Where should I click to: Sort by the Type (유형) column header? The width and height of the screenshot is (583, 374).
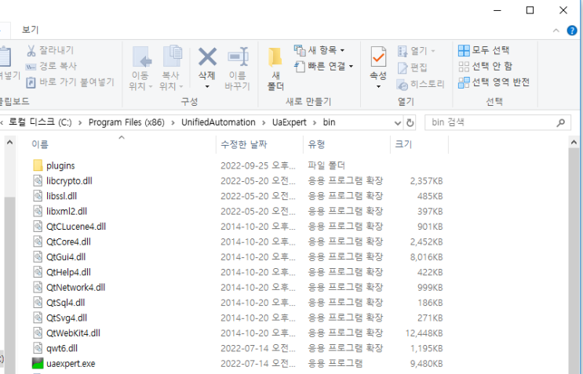tap(316, 144)
